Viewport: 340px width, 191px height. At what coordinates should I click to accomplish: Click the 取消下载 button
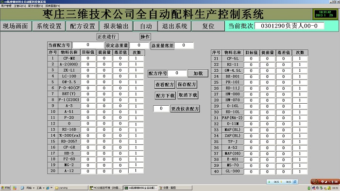(188, 95)
